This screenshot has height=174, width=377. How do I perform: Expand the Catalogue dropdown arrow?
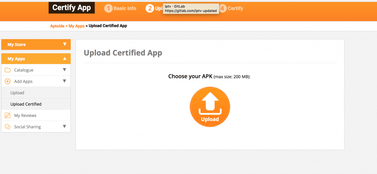pyautogui.click(x=64, y=70)
